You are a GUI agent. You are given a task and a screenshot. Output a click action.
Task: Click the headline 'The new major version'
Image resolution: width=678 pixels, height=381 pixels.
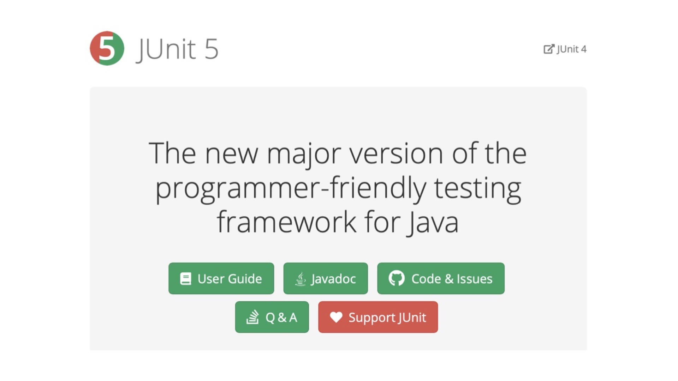pyautogui.click(x=296, y=153)
